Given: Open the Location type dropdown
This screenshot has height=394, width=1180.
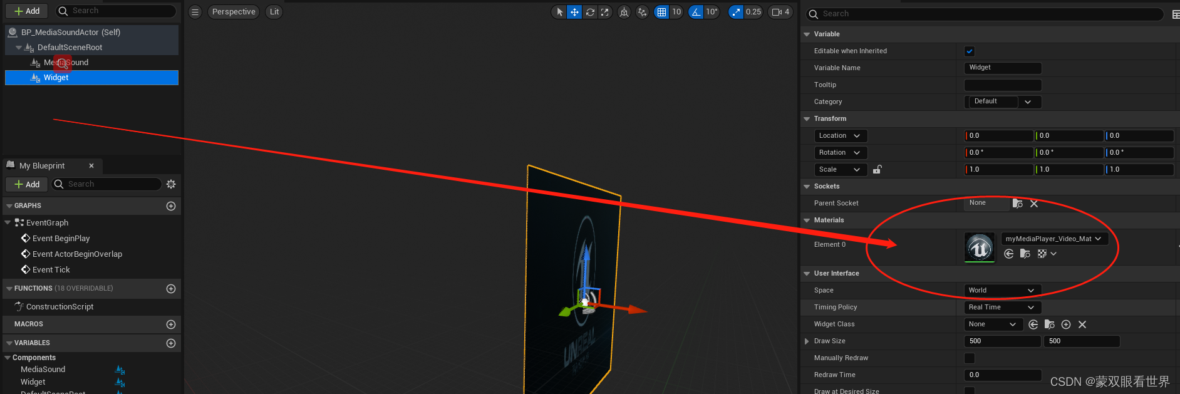Looking at the screenshot, I should point(841,136).
